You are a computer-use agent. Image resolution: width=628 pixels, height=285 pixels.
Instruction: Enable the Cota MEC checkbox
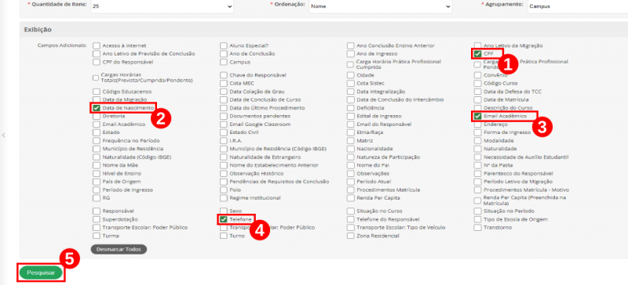click(x=224, y=83)
